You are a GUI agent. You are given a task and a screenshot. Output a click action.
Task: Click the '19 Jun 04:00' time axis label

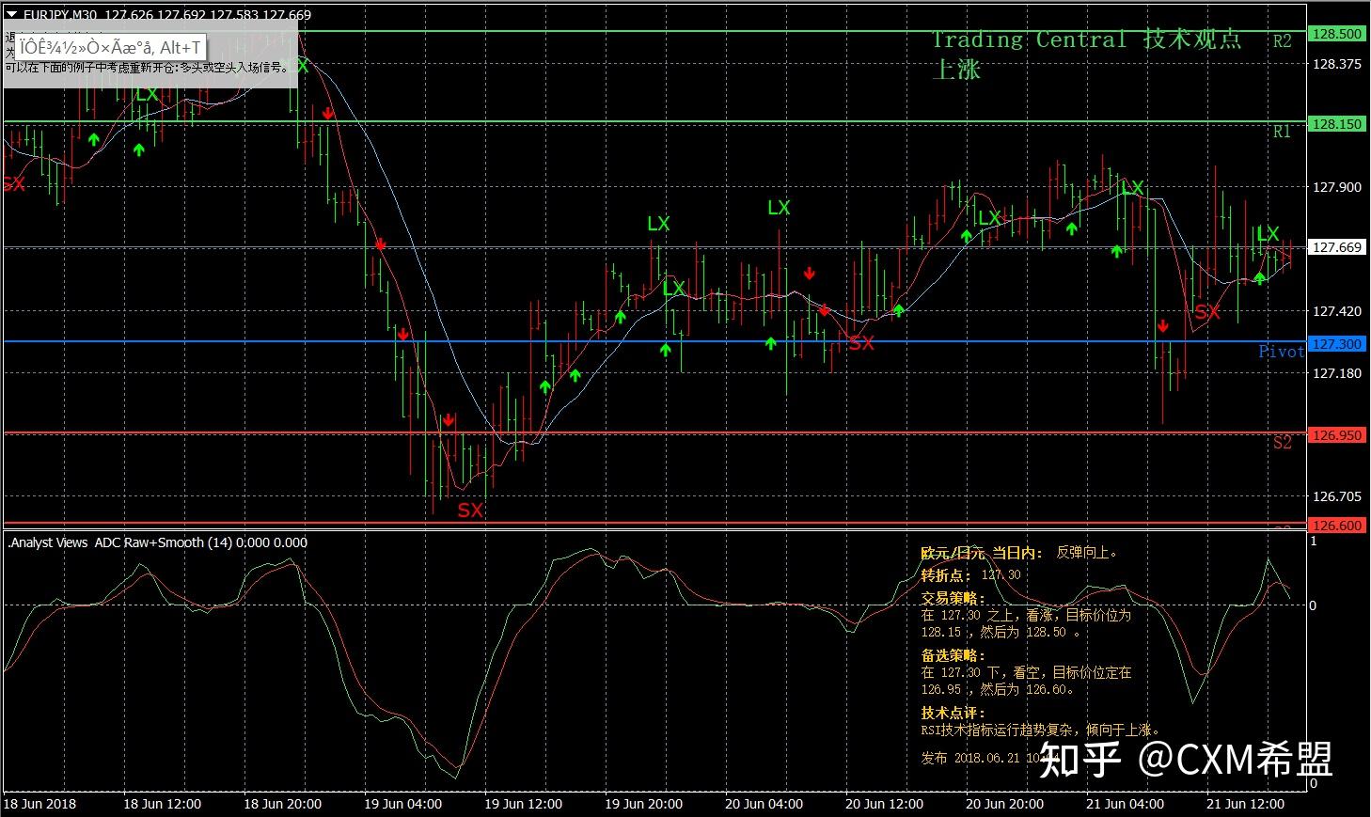tap(402, 804)
